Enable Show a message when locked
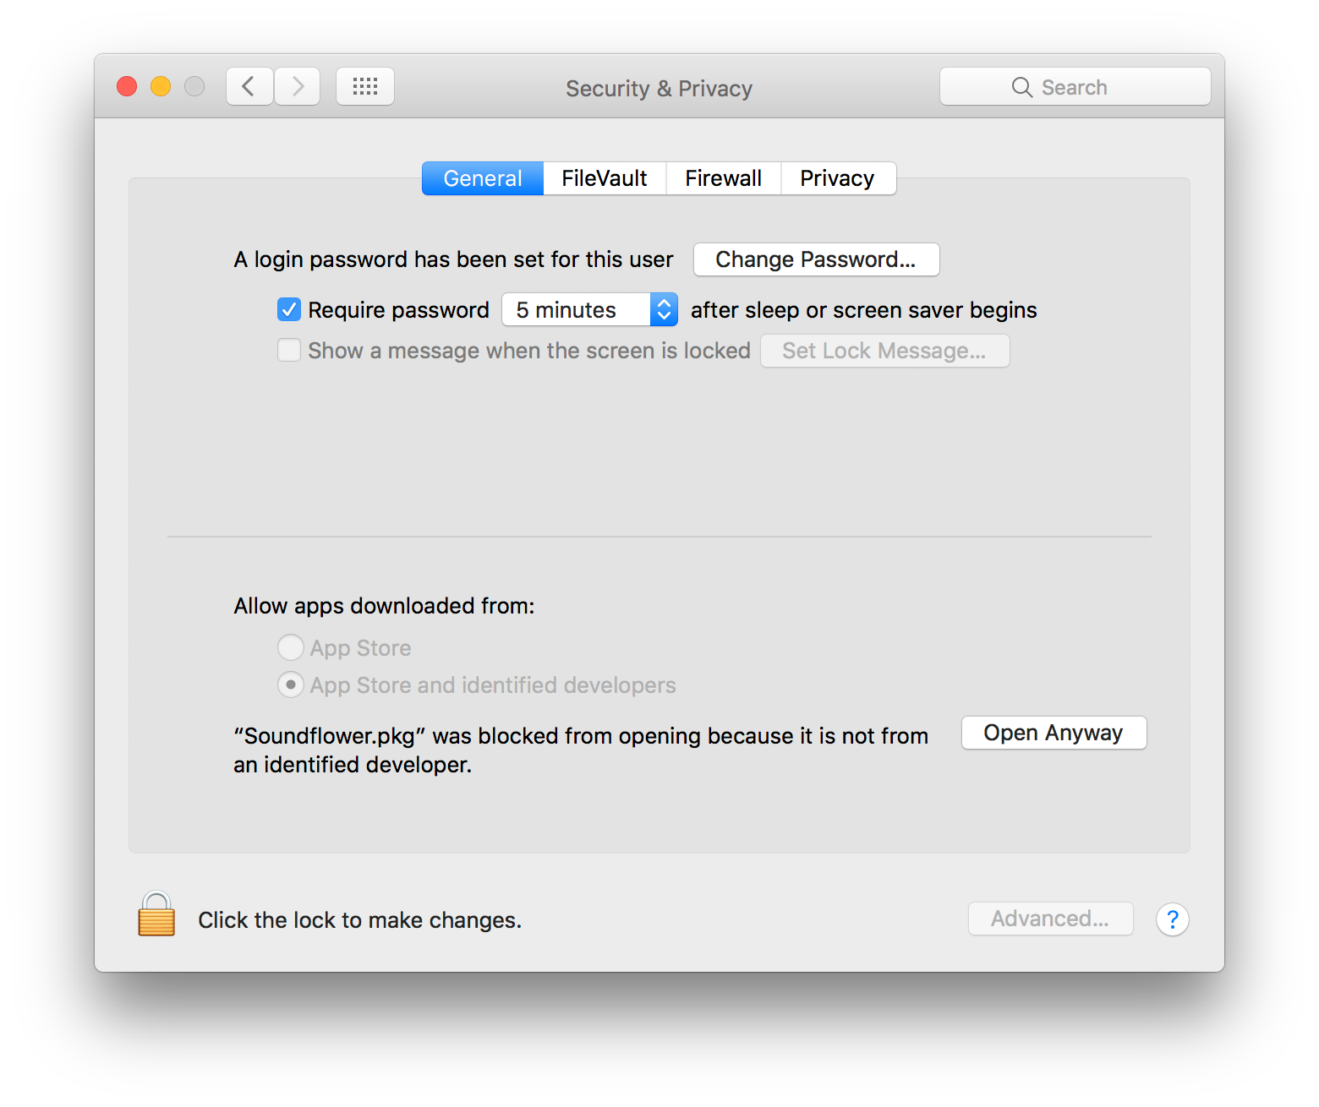Image resolution: width=1319 pixels, height=1107 pixels. point(289,350)
